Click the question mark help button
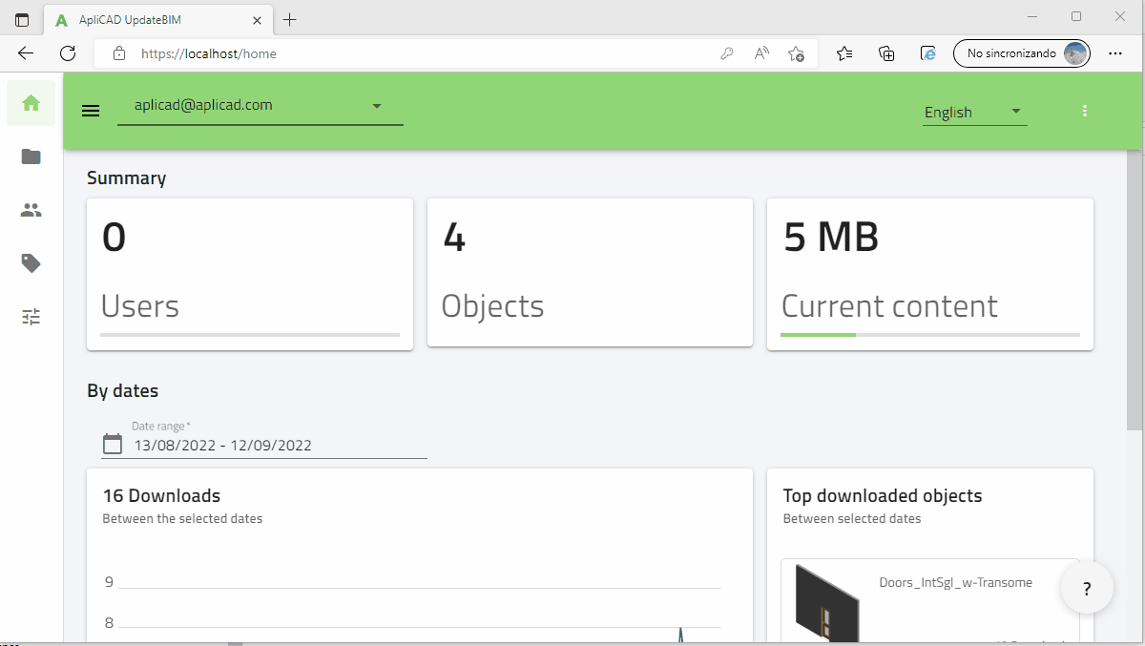The image size is (1145, 646). (x=1087, y=589)
